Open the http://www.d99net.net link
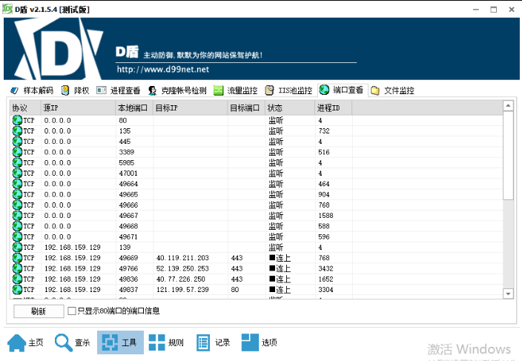 tap(163, 70)
